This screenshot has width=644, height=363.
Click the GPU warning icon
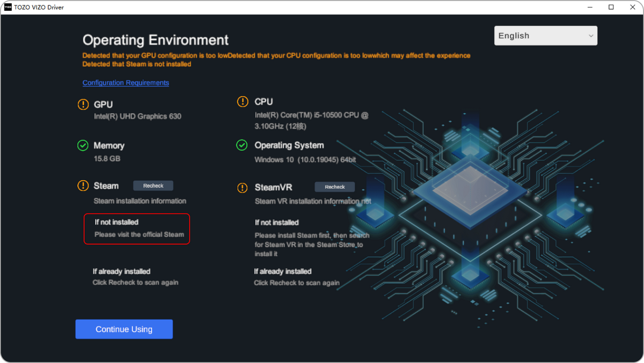pyautogui.click(x=83, y=104)
